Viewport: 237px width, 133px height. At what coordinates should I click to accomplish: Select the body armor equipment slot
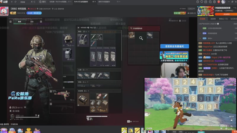coord(68,54)
